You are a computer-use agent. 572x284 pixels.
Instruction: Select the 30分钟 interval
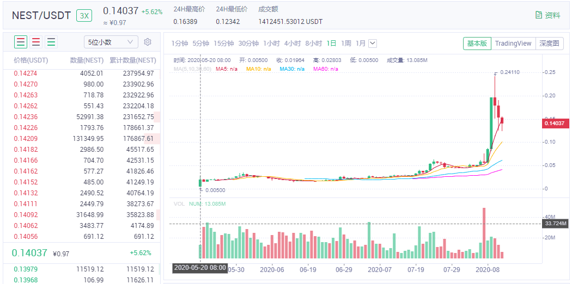[x=248, y=44]
